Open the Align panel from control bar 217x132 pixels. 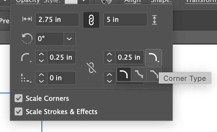(132, 1)
